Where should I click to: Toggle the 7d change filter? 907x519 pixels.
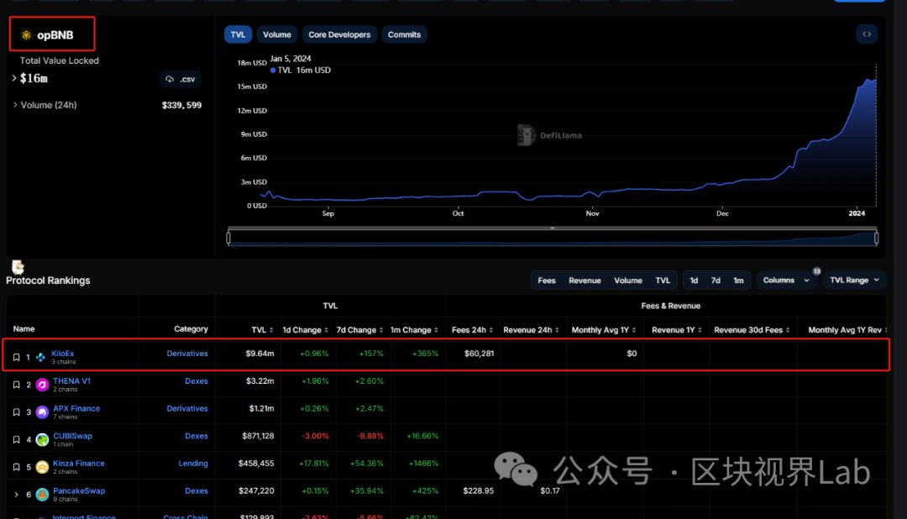click(716, 280)
